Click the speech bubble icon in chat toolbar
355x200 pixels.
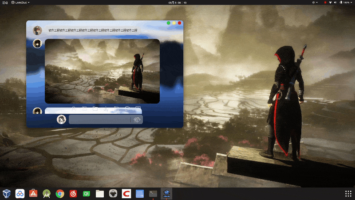tap(127, 108)
